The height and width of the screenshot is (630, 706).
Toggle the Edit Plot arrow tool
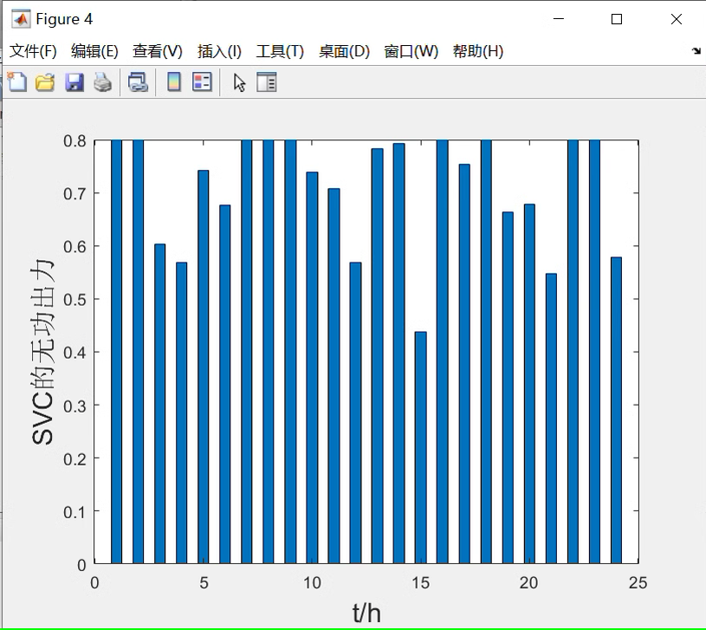240,83
